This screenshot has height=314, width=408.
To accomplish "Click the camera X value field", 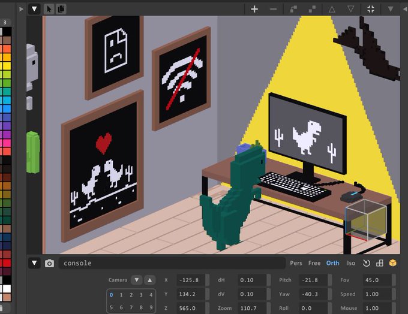I will coord(191,280).
